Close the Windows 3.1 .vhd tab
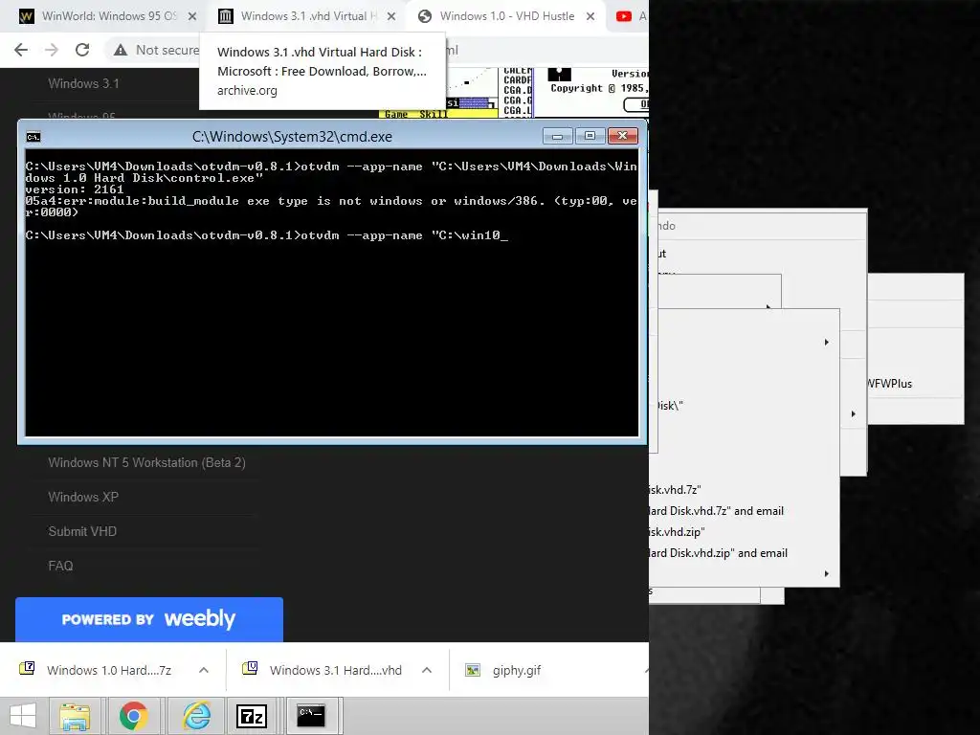 [391, 16]
